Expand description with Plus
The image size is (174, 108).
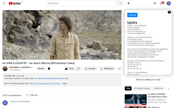click(x=65, y=84)
